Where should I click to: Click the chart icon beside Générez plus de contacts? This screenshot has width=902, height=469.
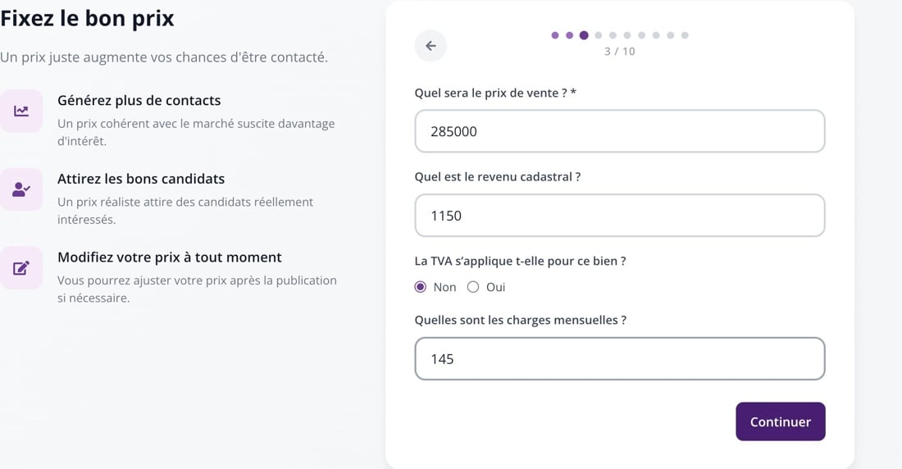pos(21,111)
